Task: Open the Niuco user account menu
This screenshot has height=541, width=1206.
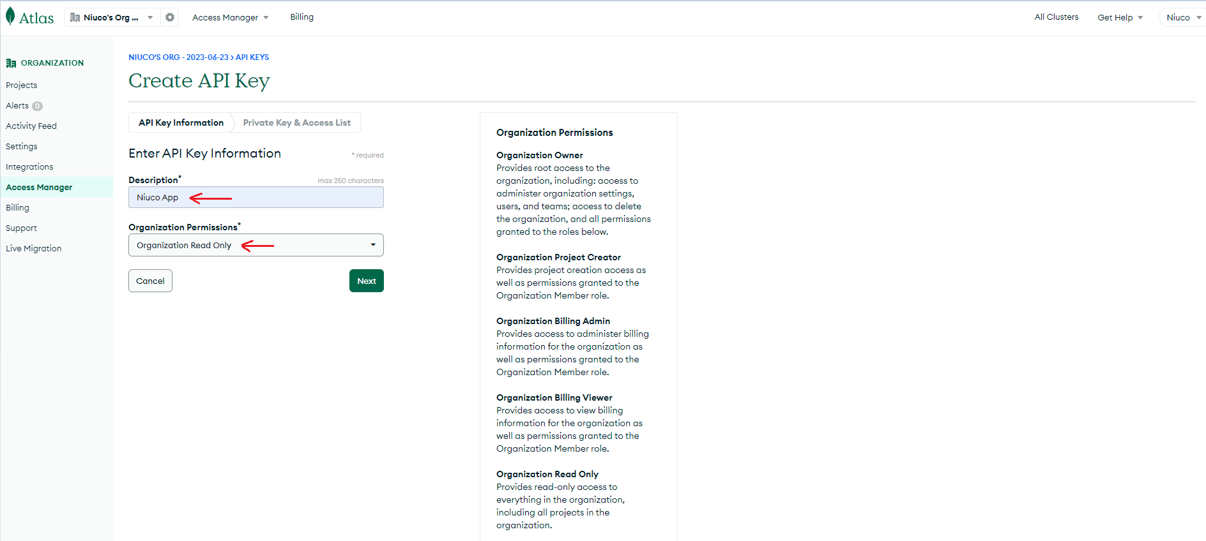Action: point(1183,17)
